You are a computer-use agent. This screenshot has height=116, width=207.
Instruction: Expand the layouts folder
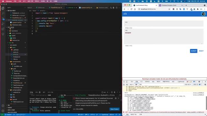13,100
